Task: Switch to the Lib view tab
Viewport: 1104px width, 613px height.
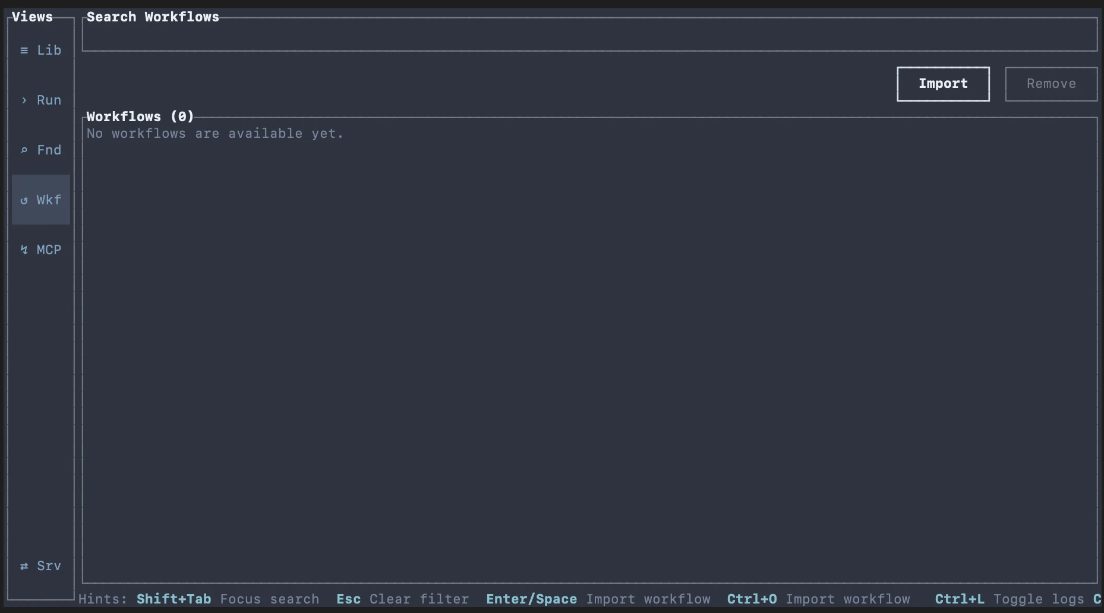Action: pos(41,50)
